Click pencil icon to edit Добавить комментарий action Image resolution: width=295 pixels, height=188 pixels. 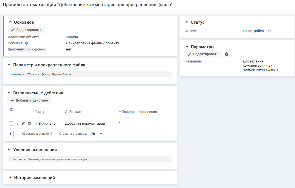pos(23,123)
